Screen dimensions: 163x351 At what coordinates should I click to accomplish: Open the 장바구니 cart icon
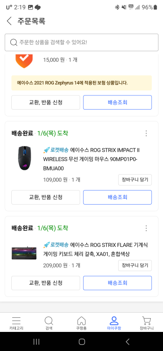147,324
